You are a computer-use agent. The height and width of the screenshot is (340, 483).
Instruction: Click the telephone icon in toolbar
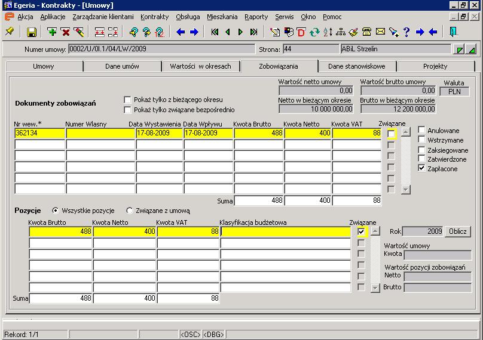(x=366, y=32)
